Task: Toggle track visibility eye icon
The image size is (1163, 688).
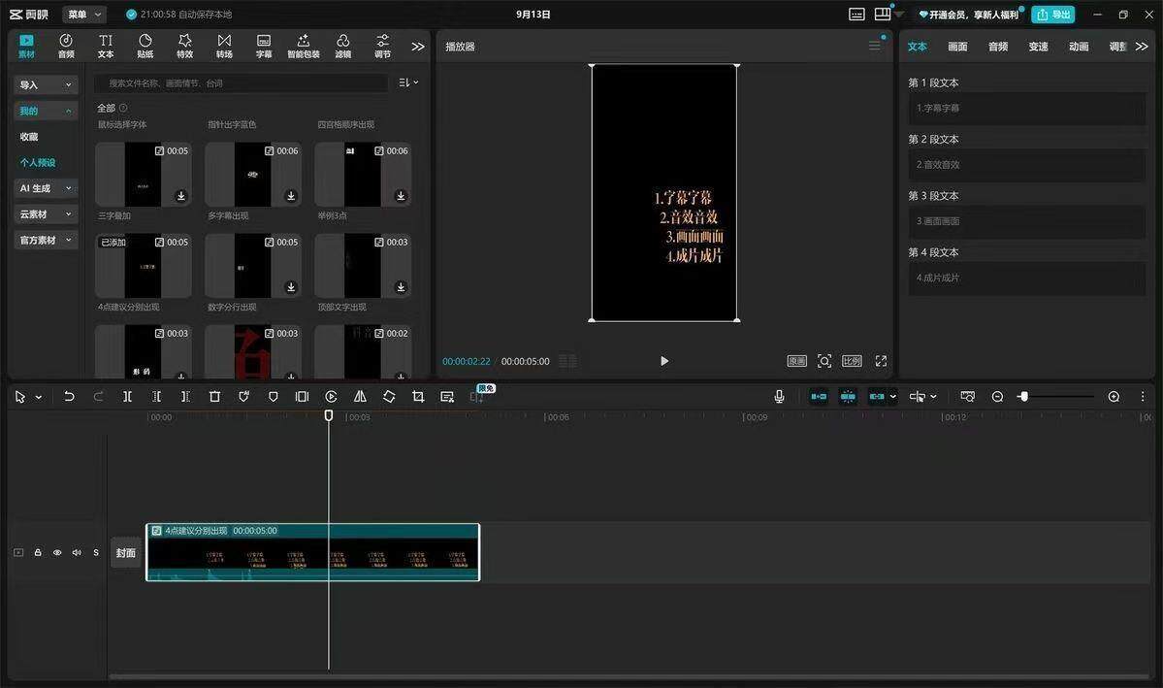Action: [x=57, y=553]
